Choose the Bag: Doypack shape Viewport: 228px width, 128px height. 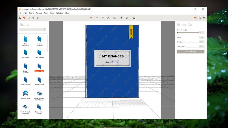(25, 41)
